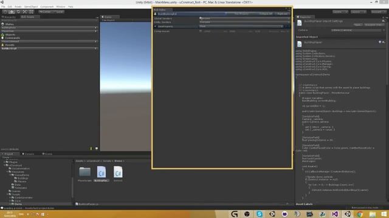Select the Scale tool in Unity toolbar

pos(25,12)
